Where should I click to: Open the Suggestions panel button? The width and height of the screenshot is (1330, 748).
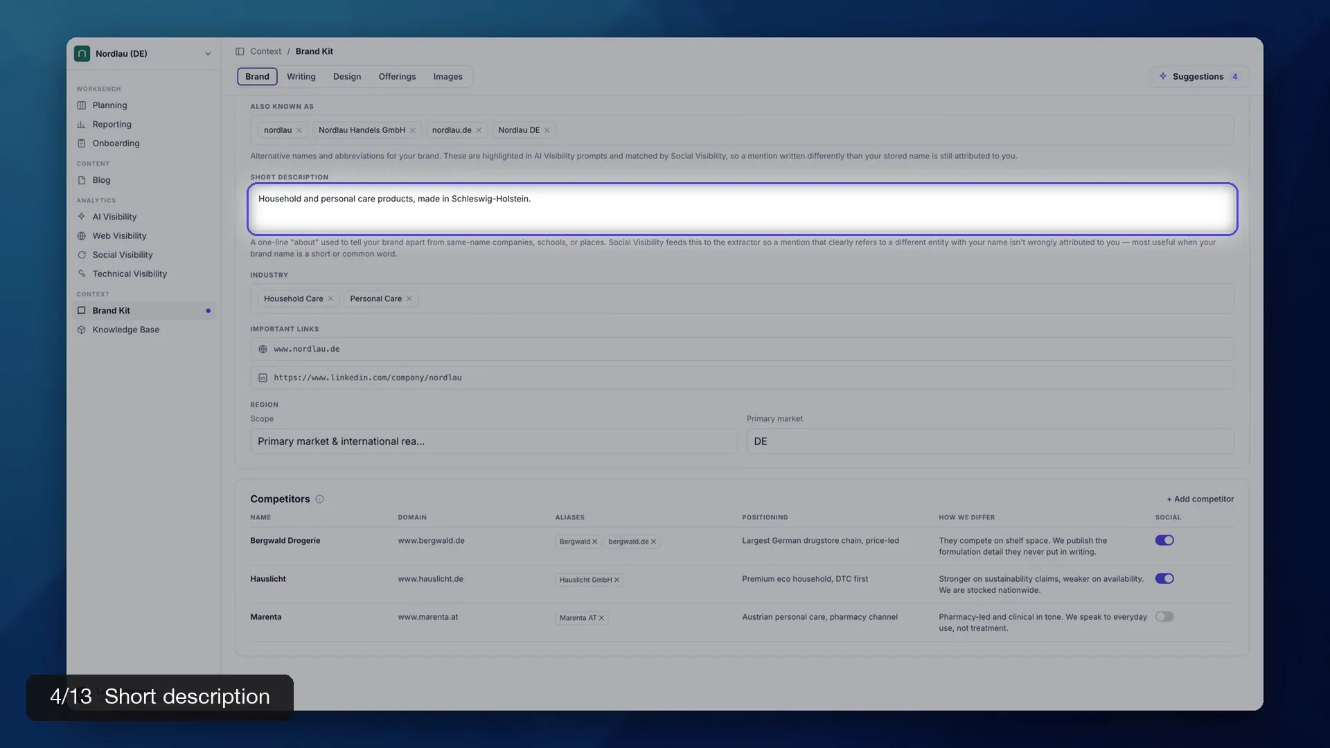tap(1200, 76)
